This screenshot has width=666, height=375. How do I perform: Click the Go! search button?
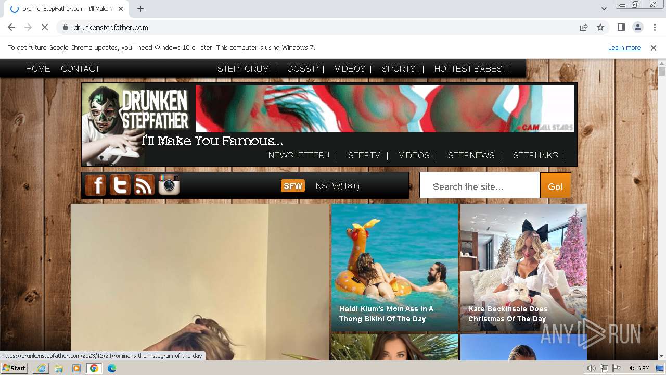click(555, 186)
